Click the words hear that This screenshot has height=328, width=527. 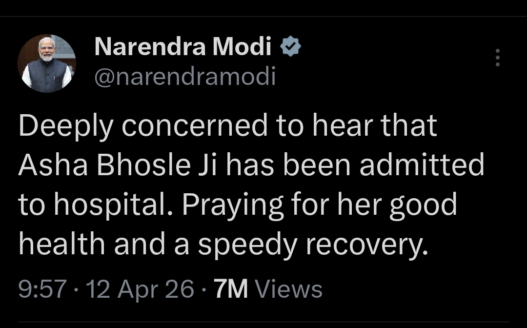click(374, 126)
